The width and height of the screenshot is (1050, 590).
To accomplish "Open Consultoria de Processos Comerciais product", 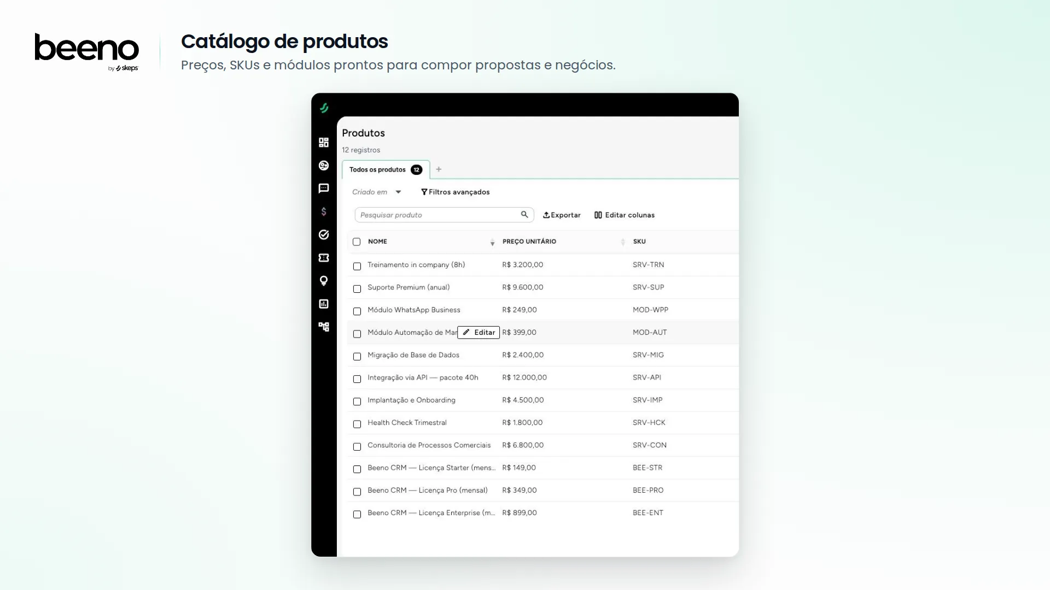I will point(429,445).
